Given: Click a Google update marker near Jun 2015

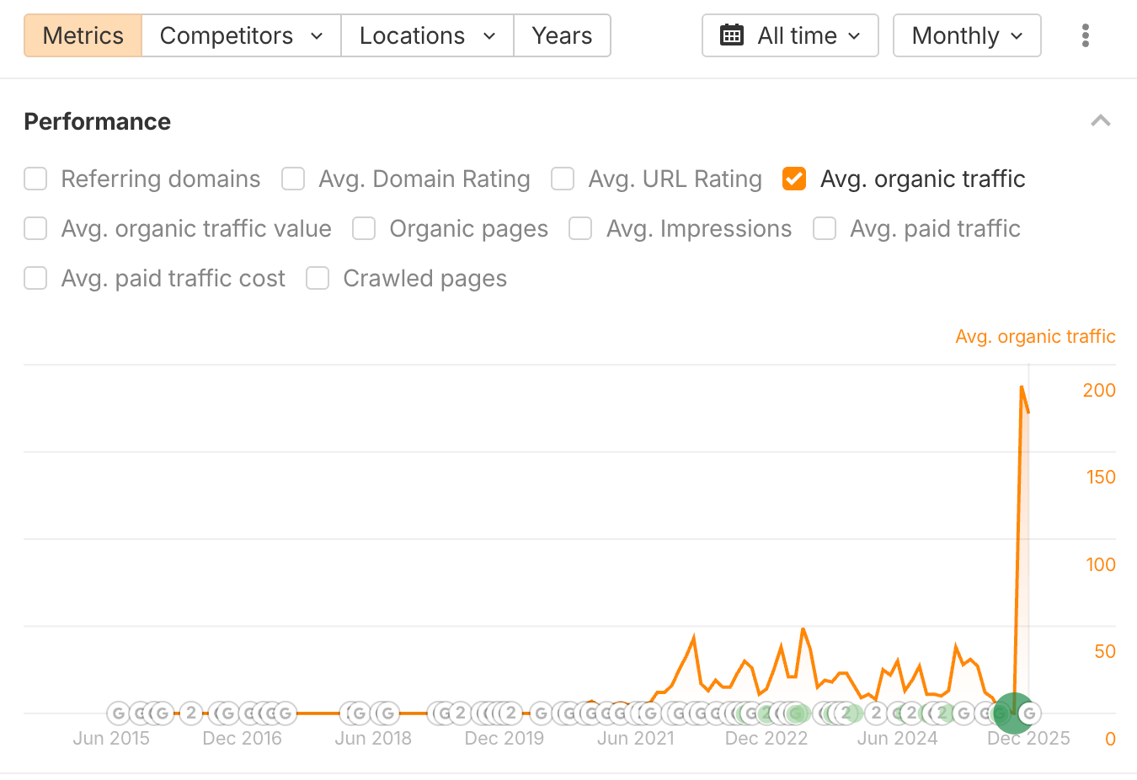Looking at the screenshot, I should tap(117, 713).
